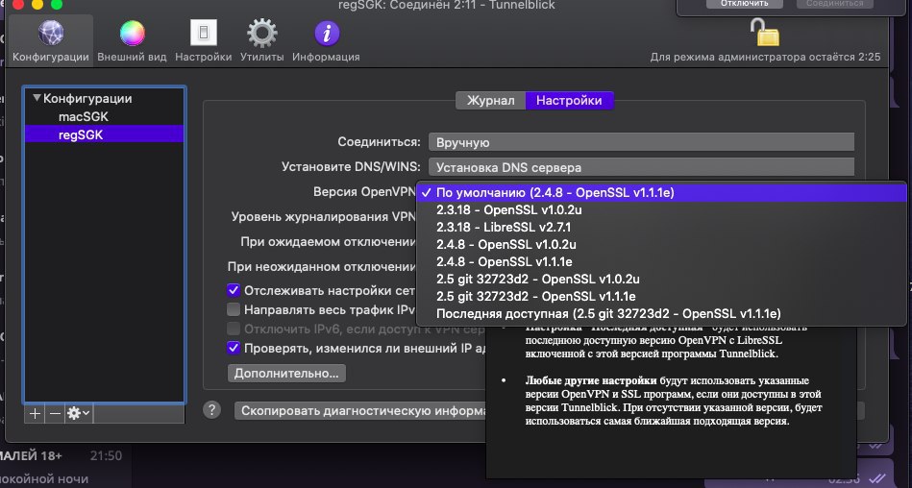This screenshot has height=488, width=912.
Task: Choose По умолчанию (2.4.8 - OpenSSL v1.1.1e)
Action: point(661,192)
